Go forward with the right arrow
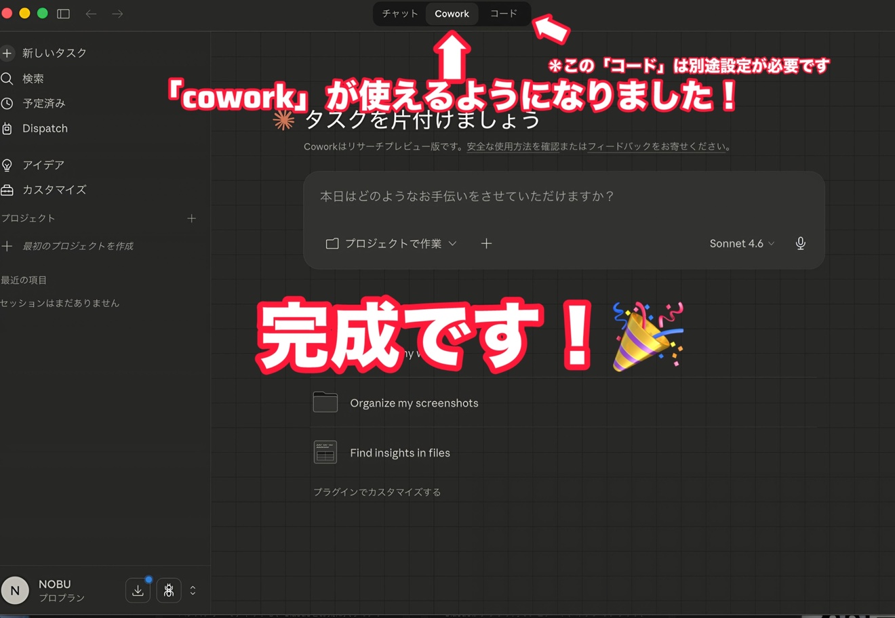 117,14
